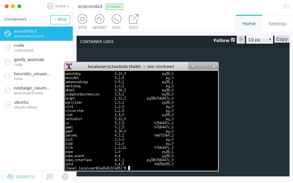The image size is (293, 183).
Task: Click the cuda container status icon
Action: (x=8, y=48)
